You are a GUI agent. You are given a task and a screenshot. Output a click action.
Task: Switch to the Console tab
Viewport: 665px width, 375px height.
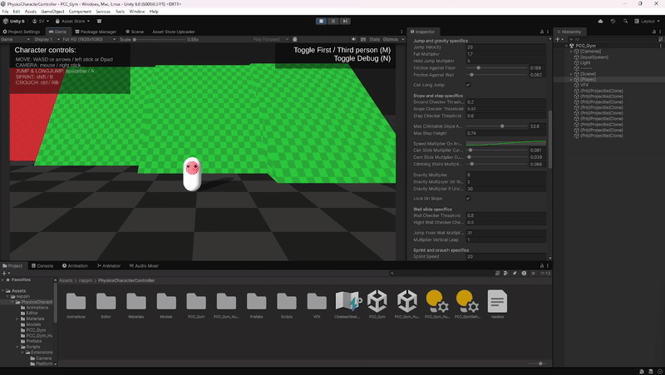(x=43, y=265)
